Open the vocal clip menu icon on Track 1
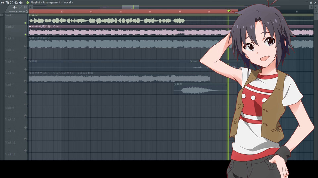The height and width of the screenshot is (178, 318). click(x=30, y=15)
